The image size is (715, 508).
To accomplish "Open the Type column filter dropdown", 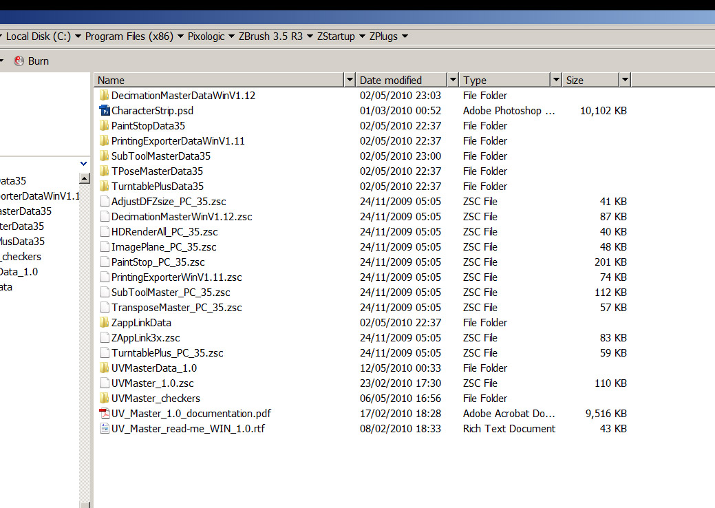I will click(556, 80).
